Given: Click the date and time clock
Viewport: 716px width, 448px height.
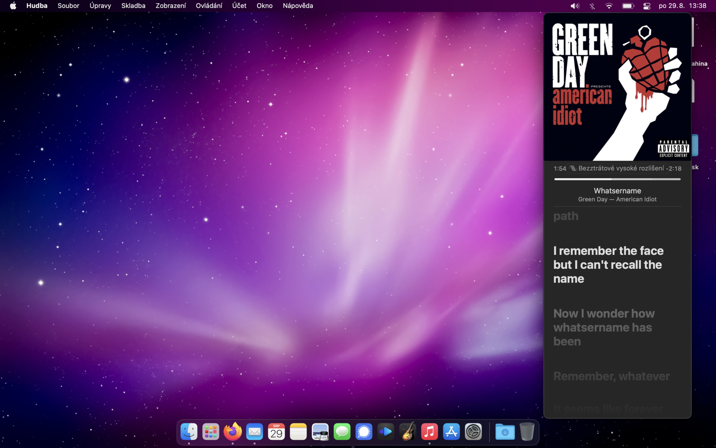Looking at the screenshot, I should pyautogui.click(x=682, y=6).
